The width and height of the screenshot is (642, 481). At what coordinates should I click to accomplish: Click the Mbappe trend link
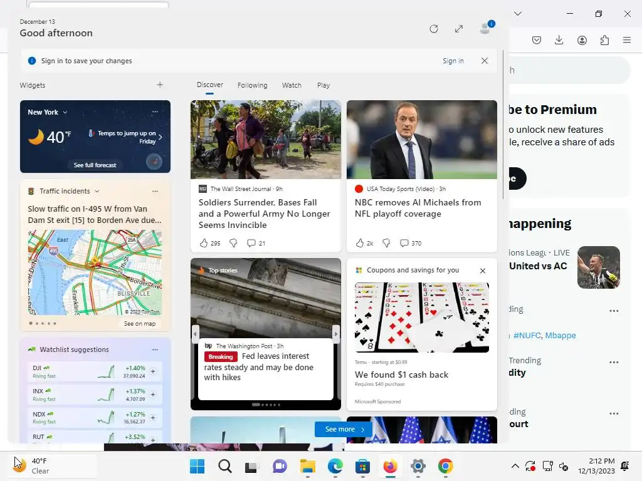point(560,336)
